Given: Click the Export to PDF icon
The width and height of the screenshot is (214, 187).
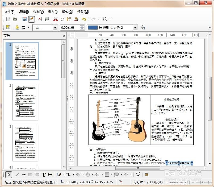Looking at the screenshot, I should (40, 19).
